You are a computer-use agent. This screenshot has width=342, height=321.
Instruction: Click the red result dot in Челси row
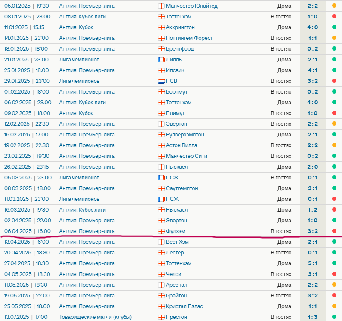(x=334, y=274)
